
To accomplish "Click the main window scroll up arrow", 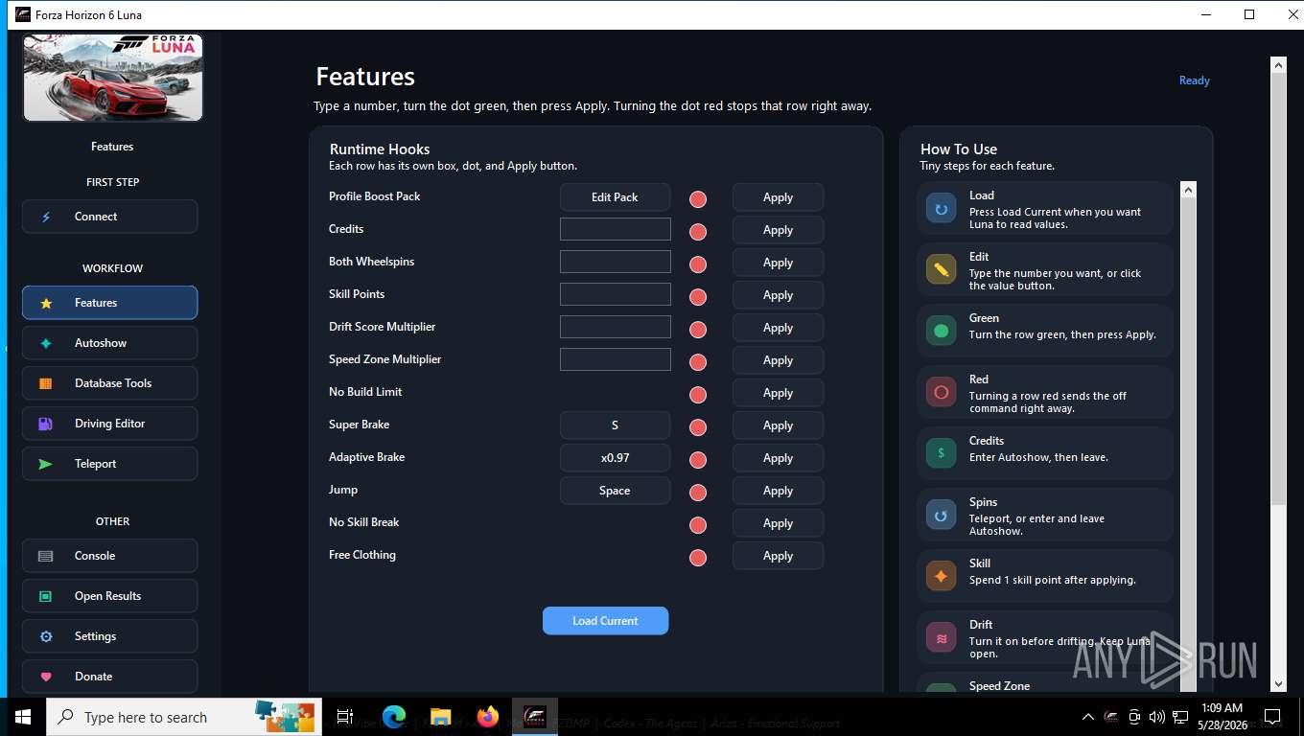I will tap(1278, 65).
